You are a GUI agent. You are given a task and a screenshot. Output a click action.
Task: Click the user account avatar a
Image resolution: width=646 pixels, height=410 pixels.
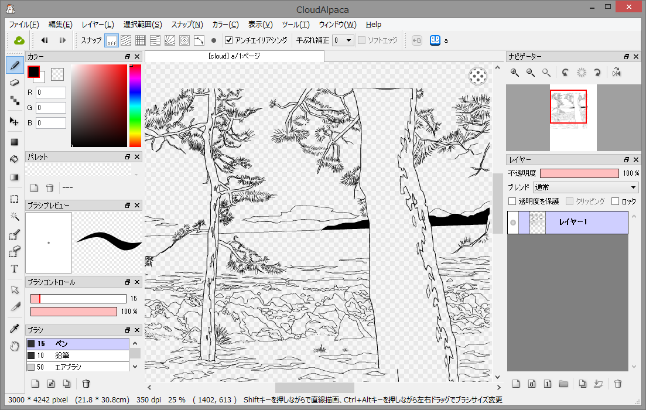tap(435, 40)
